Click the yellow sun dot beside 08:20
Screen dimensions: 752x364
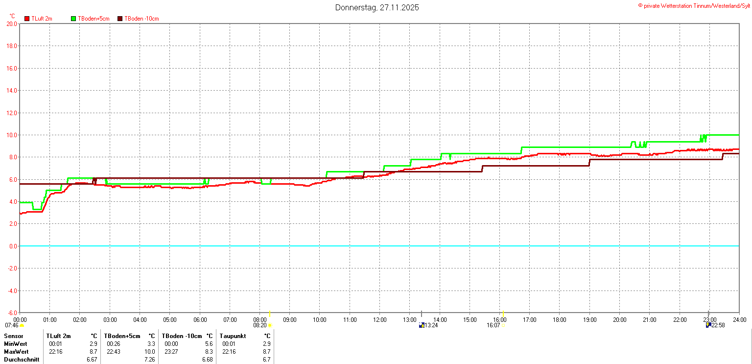[x=270, y=325]
